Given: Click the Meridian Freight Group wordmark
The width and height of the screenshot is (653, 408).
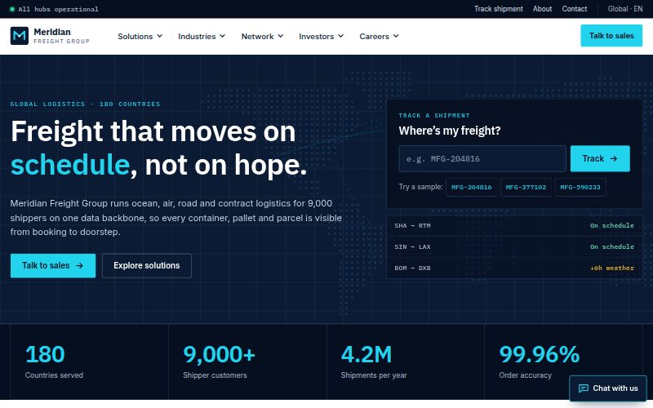Looking at the screenshot, I should coord(61,36).
